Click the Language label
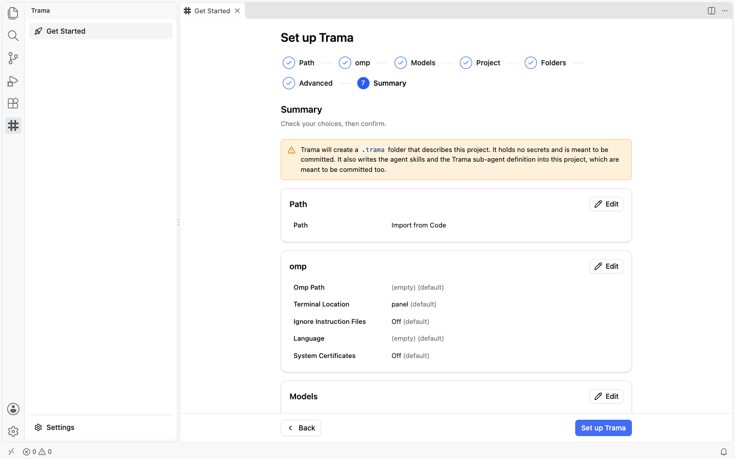This screenshot has width=735, height=459. (x=309, y=338)
